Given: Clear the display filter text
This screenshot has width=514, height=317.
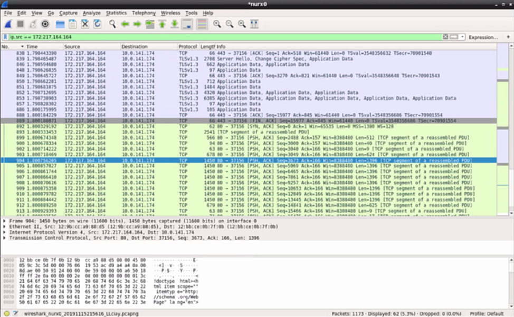Looking at the screenshot, I should [x=445, y=37].
